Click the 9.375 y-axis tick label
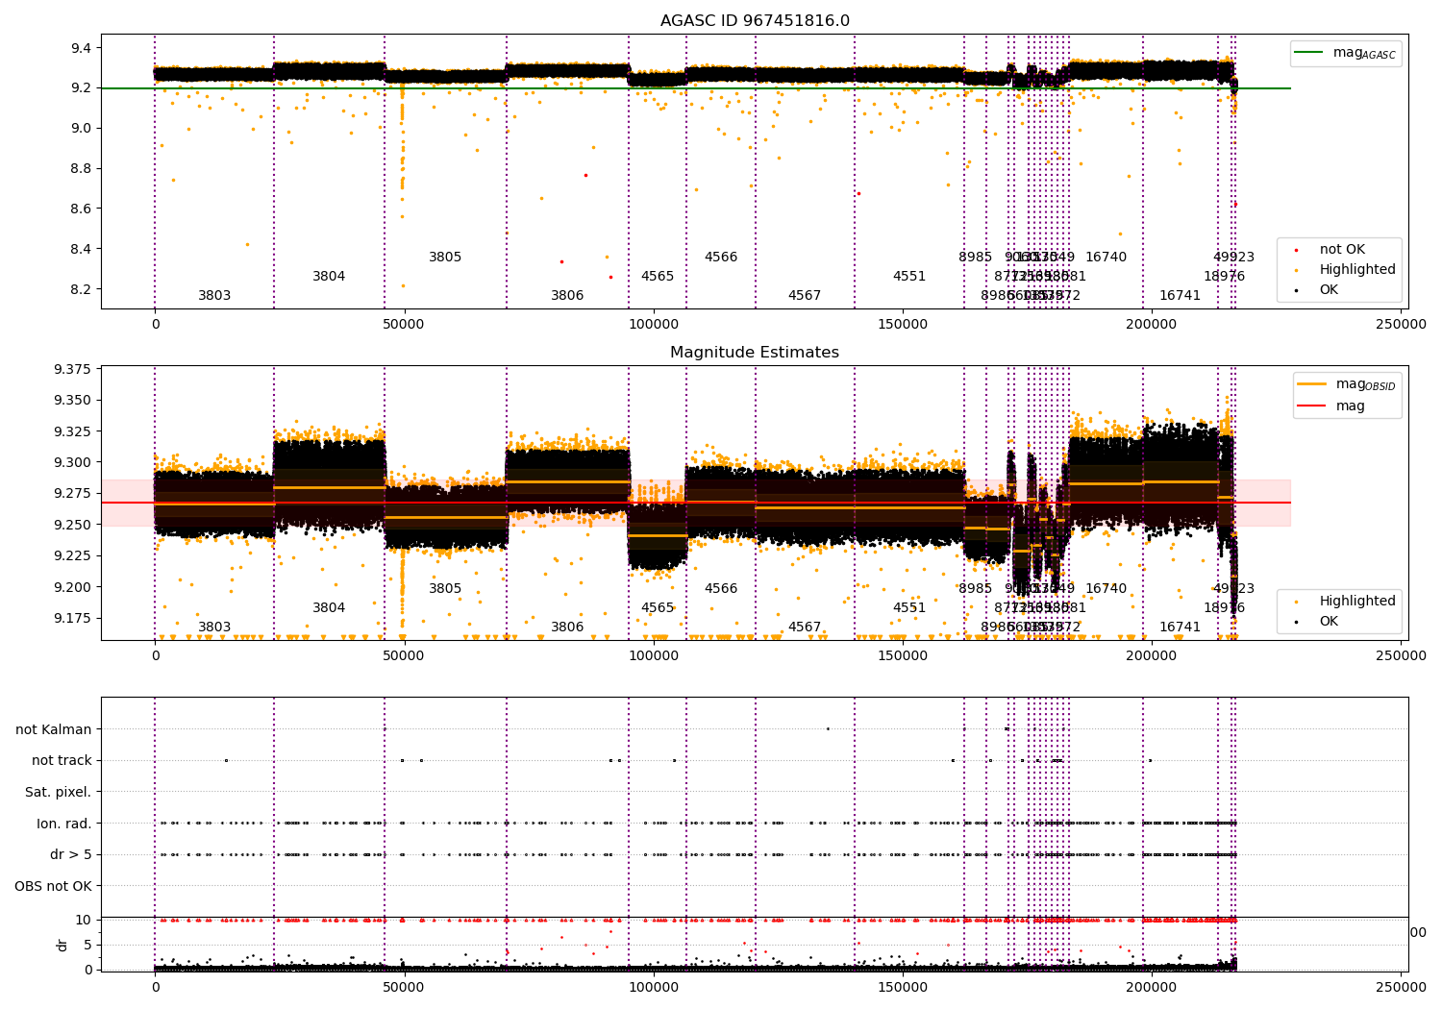This screenshot has width=1442, height=1009. click(74, 370)
